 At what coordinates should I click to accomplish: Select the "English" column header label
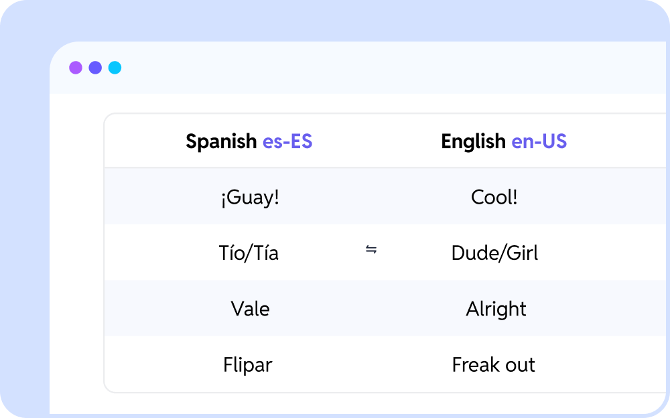473,141
